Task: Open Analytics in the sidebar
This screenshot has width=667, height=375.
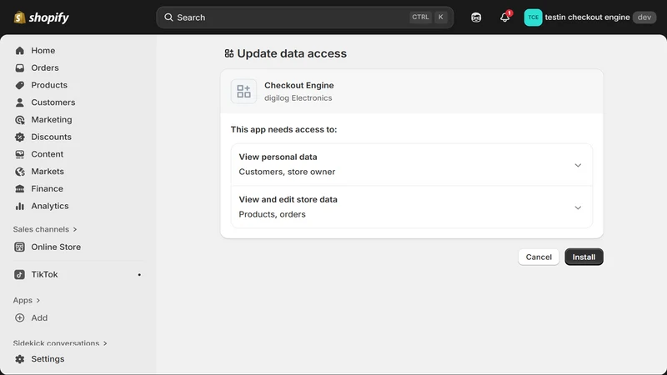Action: pos(50,206)
